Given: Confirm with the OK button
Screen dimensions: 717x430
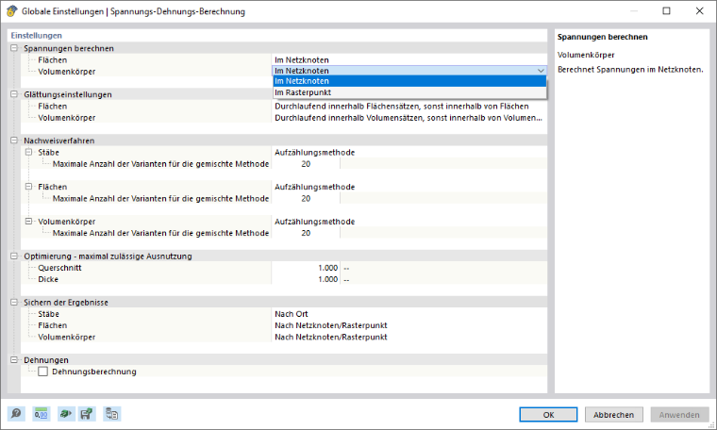Looking at the screenshot, I should coord(548,415).
